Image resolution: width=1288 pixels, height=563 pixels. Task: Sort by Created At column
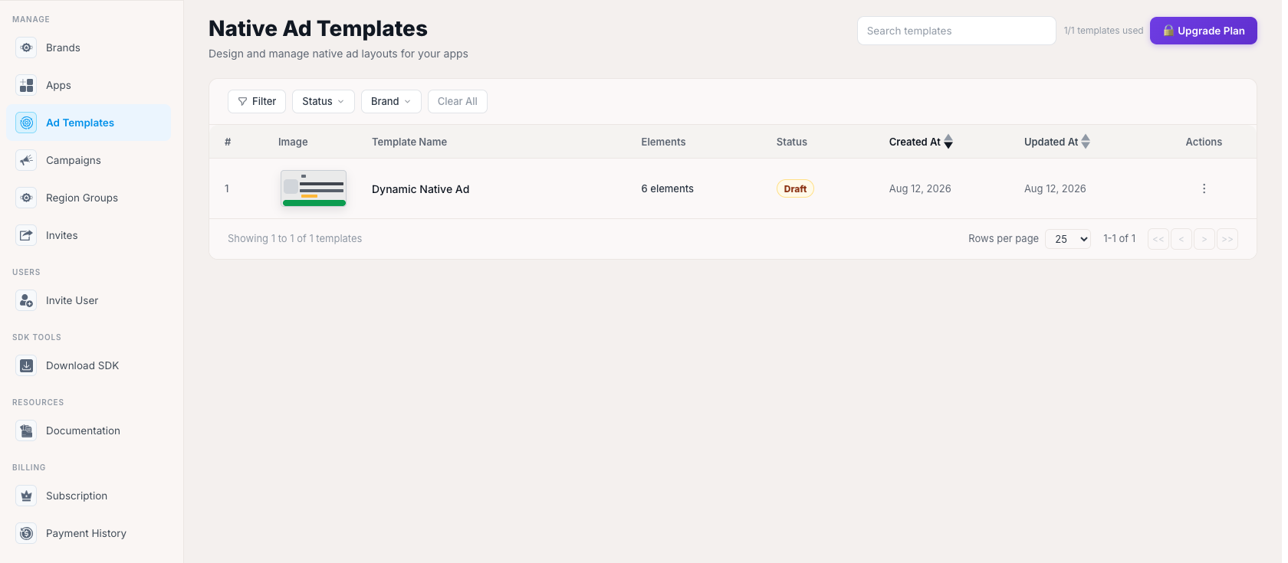click(x=921, y=142)
